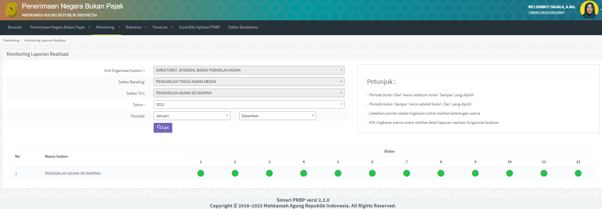The image size is (602, 209).
Task: Click the user profile avatar photo
Action: coord(589,9)
